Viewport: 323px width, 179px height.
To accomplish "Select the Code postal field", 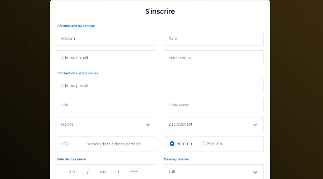I will (x=214, y=105).
